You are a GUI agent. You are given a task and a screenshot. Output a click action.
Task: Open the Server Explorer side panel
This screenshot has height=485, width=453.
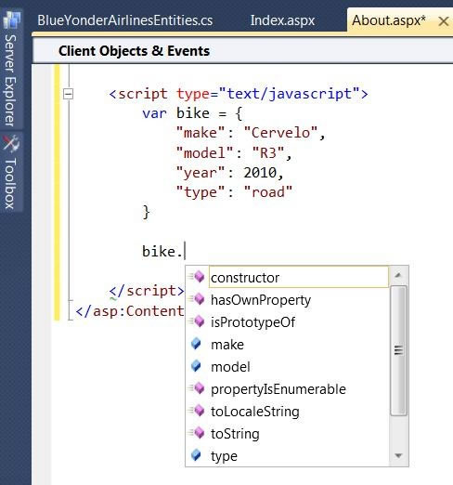click(x=11, y=69)
